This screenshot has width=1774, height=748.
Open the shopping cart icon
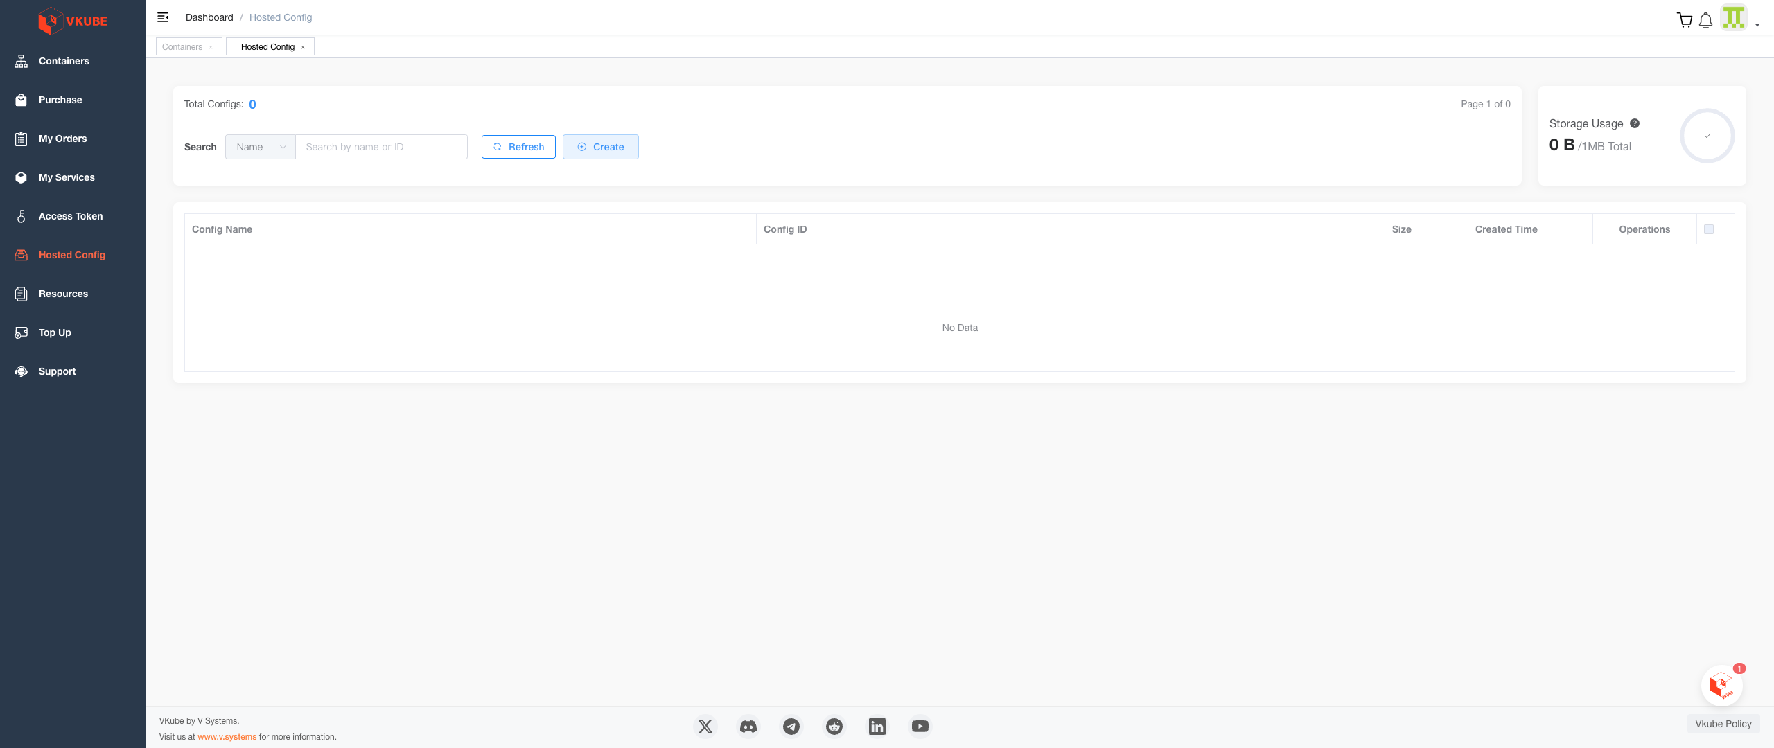1685,19
